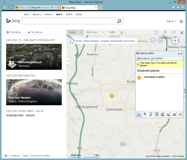The width and height of the screenshot is (187, 160).
Task: Select the draw path tool
Action: (x=151, y=114)
